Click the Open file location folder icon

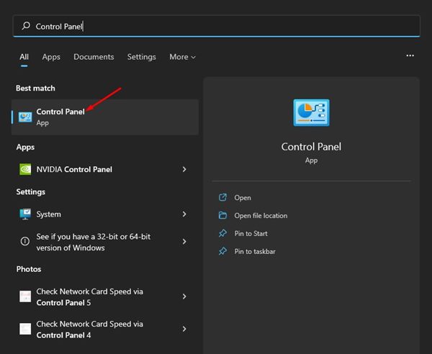pyautogui.click(x=222, y=216)
